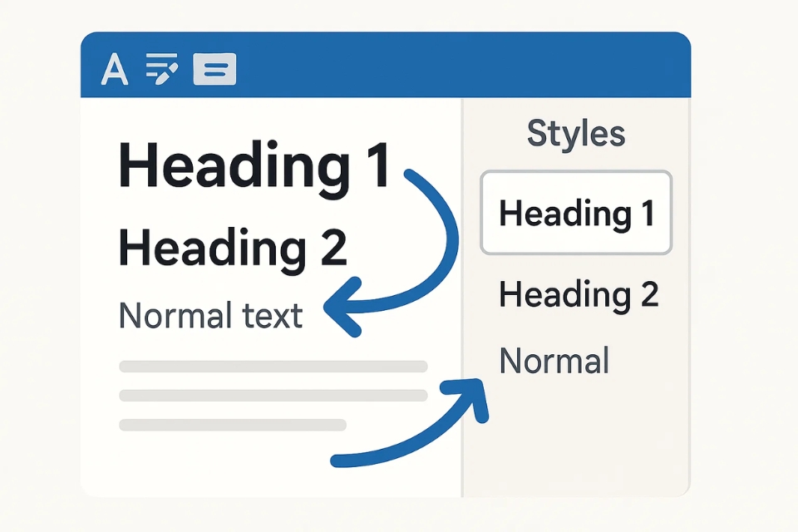
Task: Choose Heading 2 from the Styles panel
Action: [x=579, y=294]
